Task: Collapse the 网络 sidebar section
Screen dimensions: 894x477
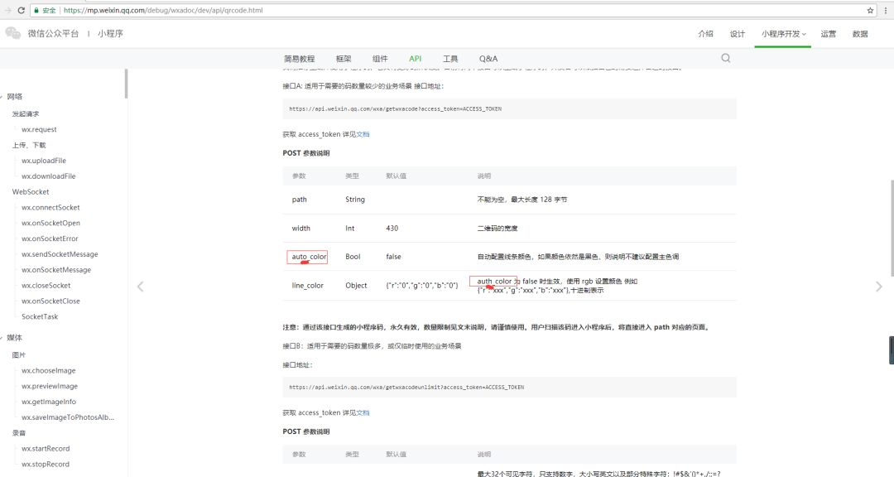Action: (2, 97)
